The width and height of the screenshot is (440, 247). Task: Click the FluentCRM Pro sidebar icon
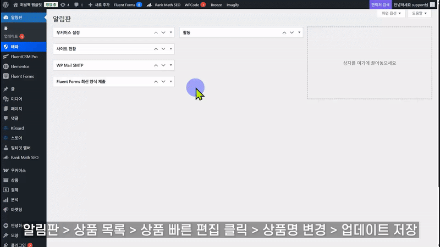click(x=6, y=57)
